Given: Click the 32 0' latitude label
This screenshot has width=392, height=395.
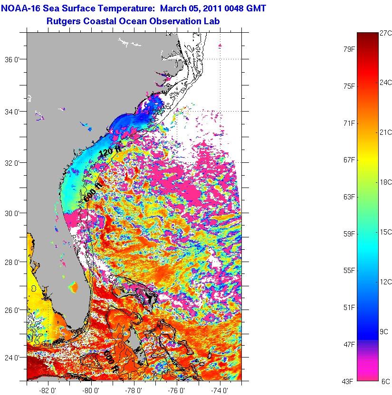Looking at the screenshot, I should (12, 163).
